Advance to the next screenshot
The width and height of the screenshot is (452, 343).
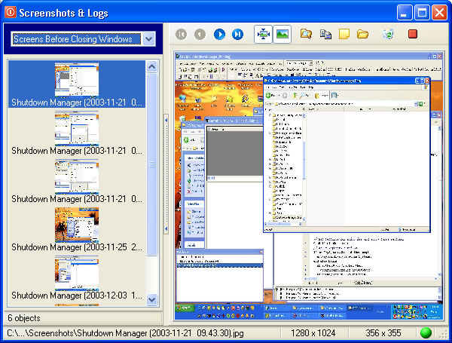pos(219,34)
